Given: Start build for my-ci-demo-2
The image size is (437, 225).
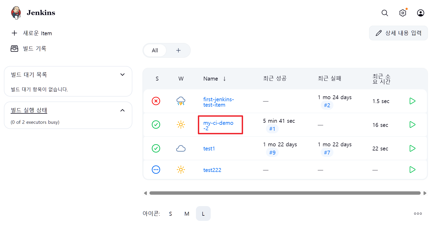Looking at the screenshot, I should tap(412, 125).
